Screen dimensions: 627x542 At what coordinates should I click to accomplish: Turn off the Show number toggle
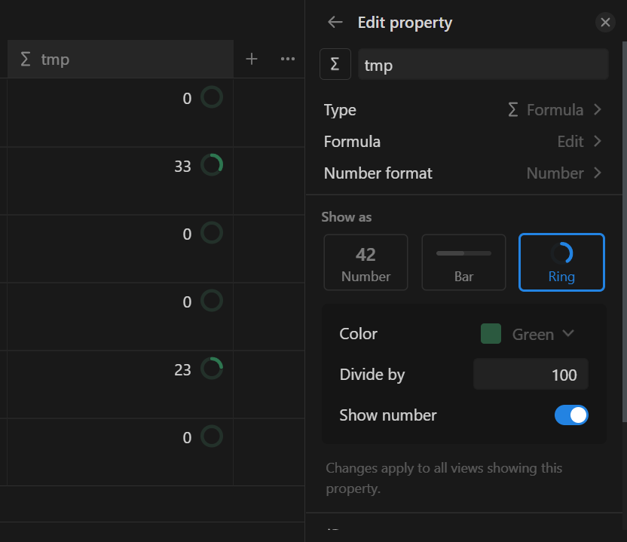click(571, 415)
